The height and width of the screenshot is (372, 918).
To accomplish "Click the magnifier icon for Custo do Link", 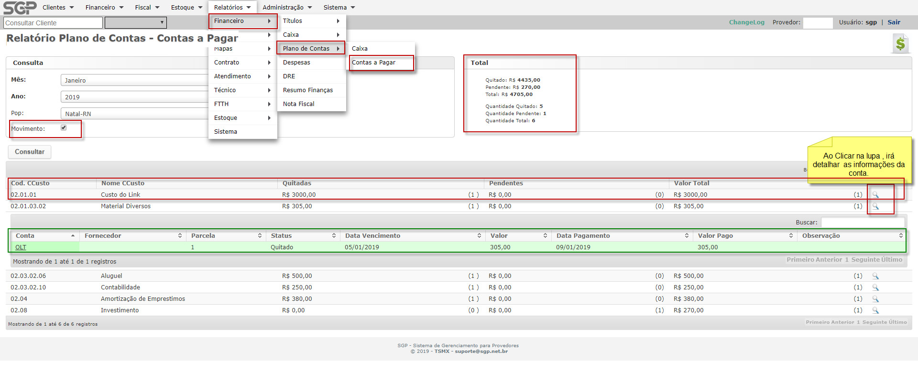I will (x=875, y=195).
